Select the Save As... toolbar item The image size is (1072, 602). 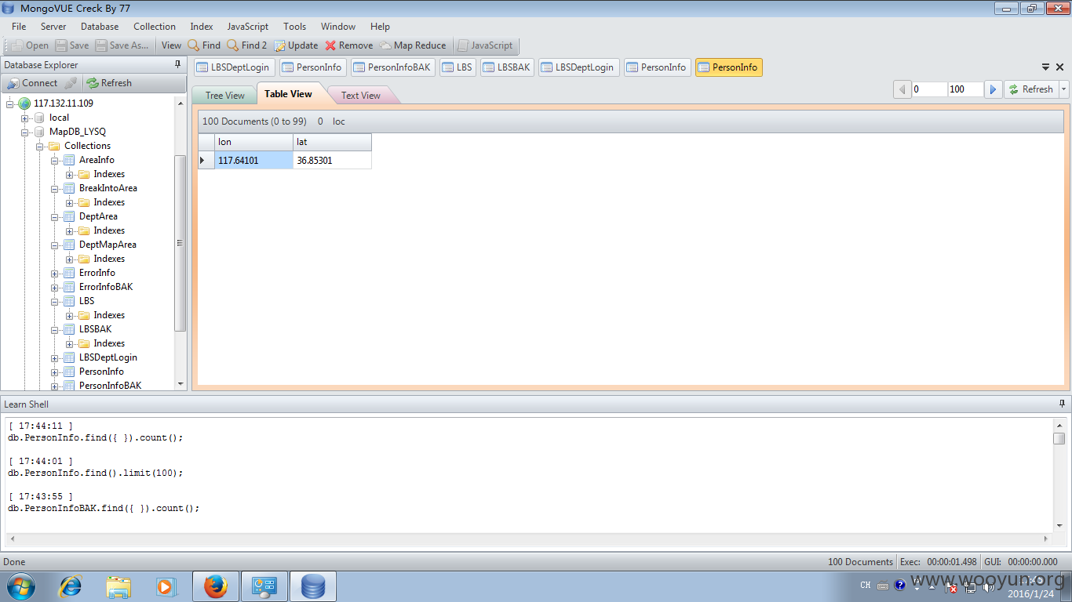point(122,45)
